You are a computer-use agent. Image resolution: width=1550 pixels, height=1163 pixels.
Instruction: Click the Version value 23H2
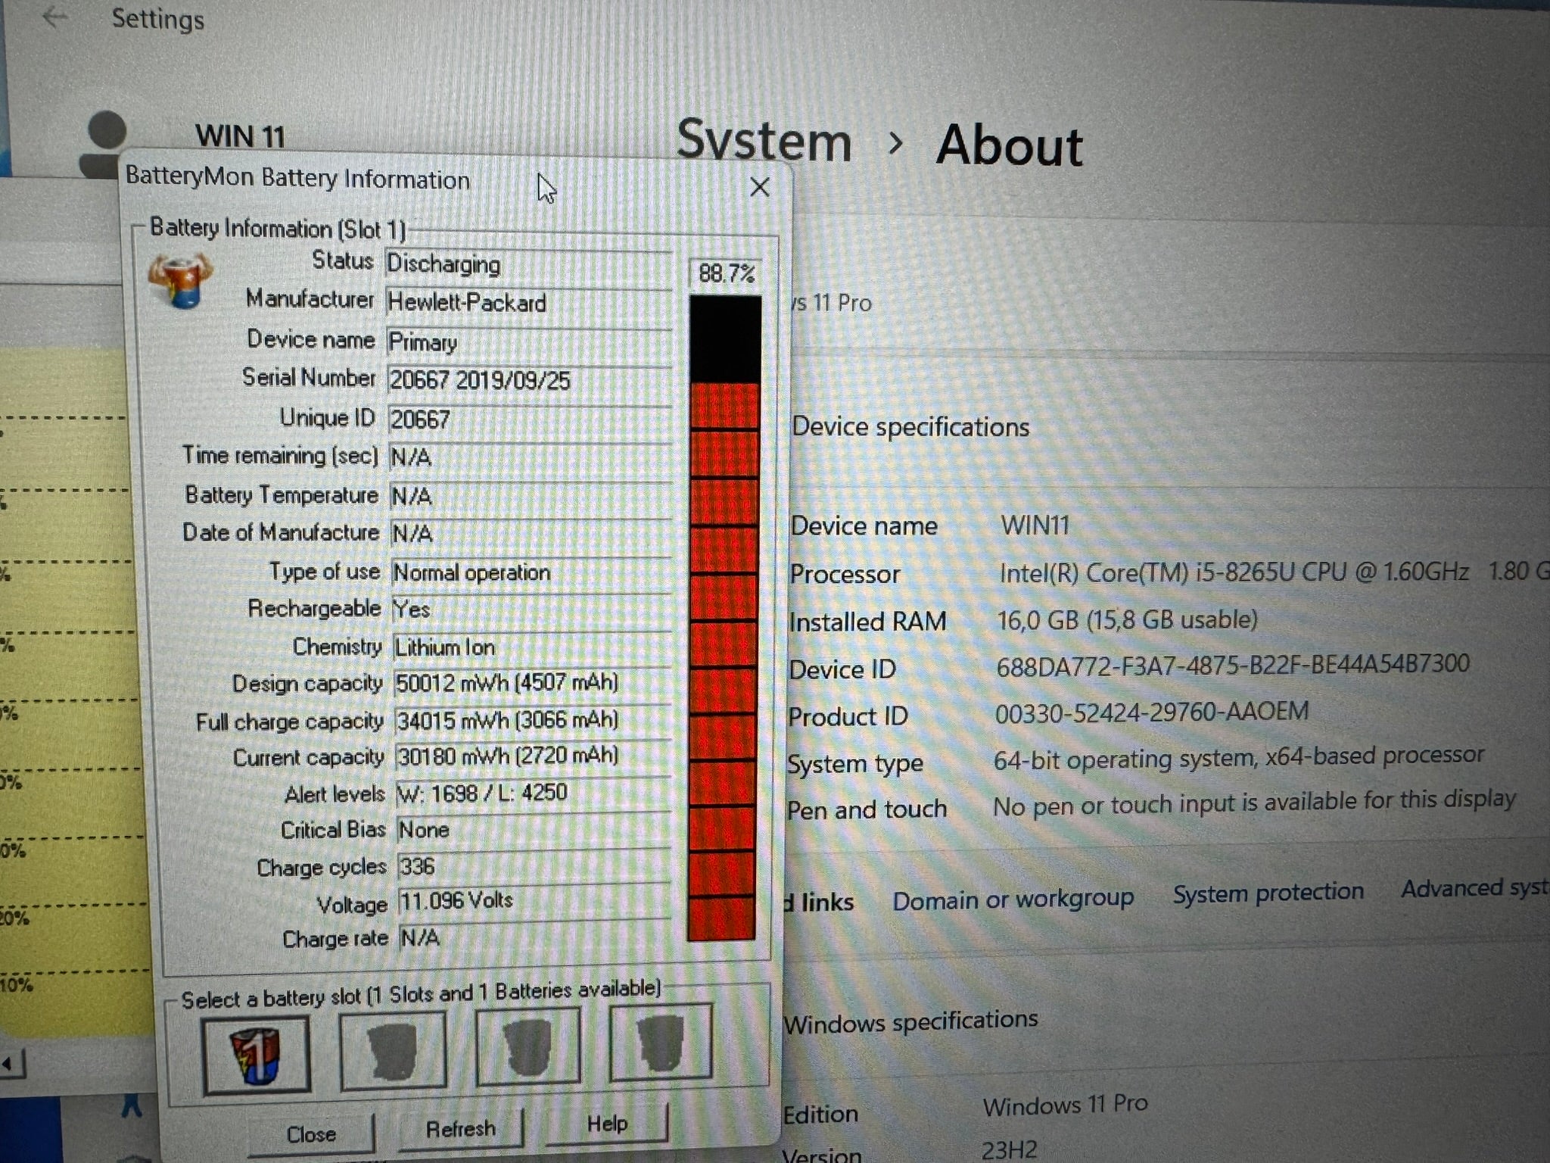(1010, 1151)
